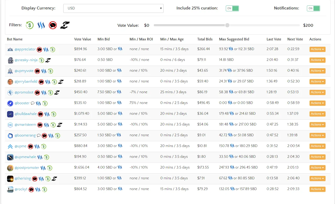Click the Steem waves filter icon
This screenshot has height=204, width=335.
[41, 25]
